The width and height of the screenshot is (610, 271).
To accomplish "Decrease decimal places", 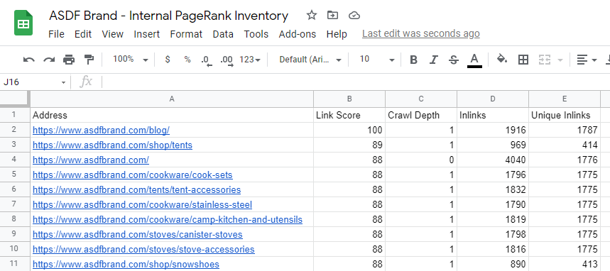I will coord(207,60).
